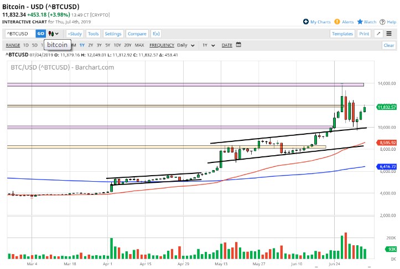
Task: Click the Clear button
Action: 389,45
